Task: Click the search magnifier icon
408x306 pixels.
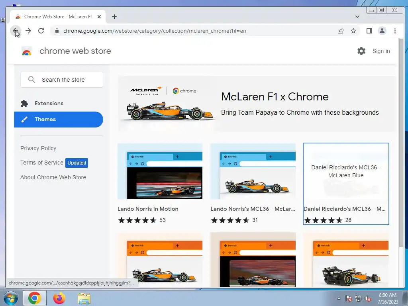Action: [31, 80]
